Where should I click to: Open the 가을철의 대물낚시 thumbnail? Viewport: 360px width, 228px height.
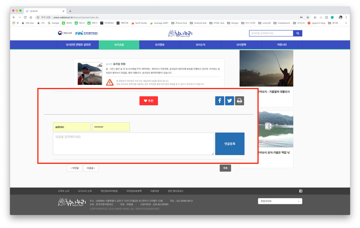[x=266, y=69]
